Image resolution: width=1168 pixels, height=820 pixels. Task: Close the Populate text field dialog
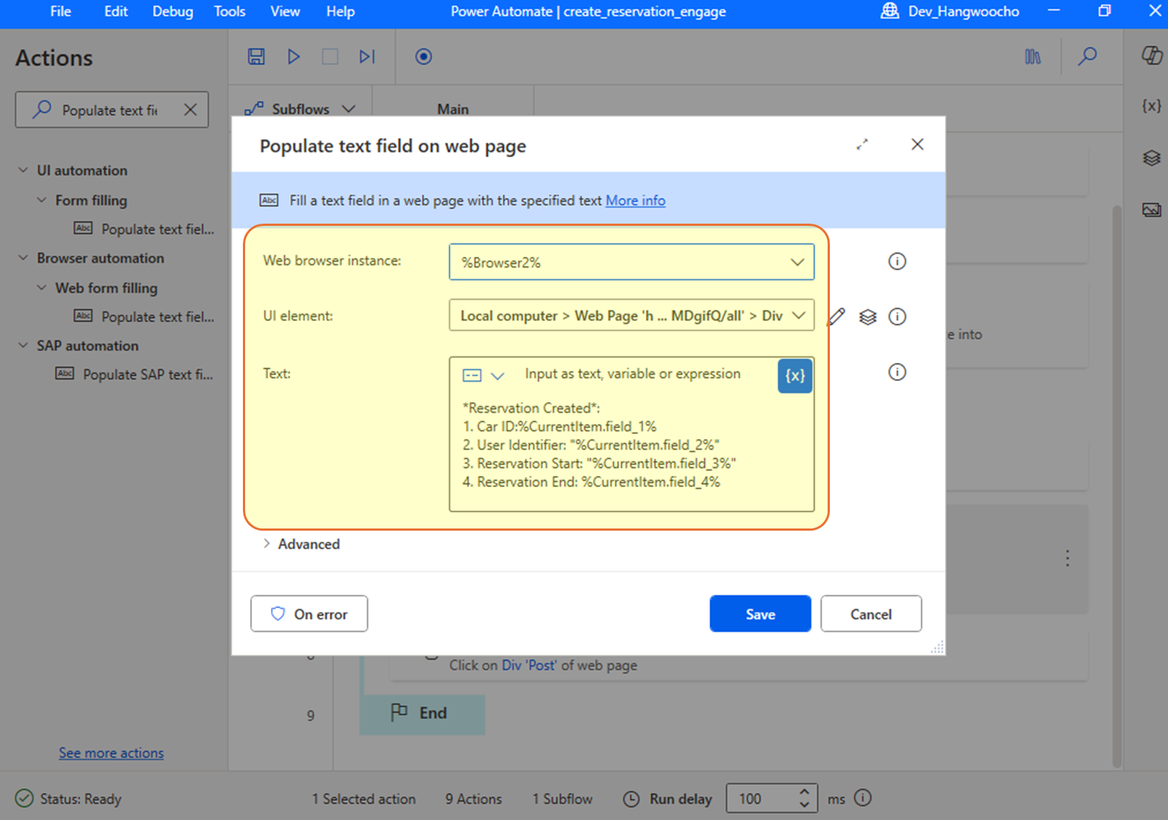917,145
